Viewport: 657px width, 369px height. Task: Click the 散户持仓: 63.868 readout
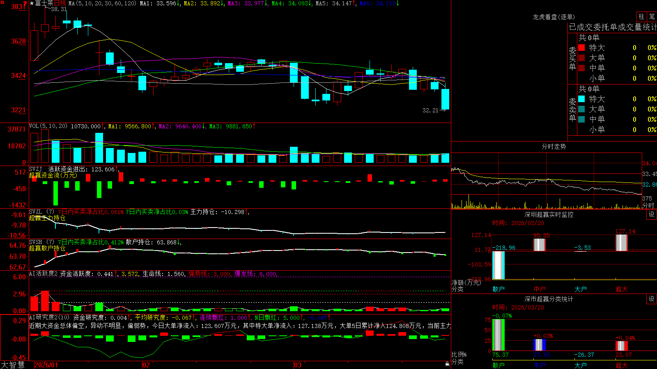(154, 242)
